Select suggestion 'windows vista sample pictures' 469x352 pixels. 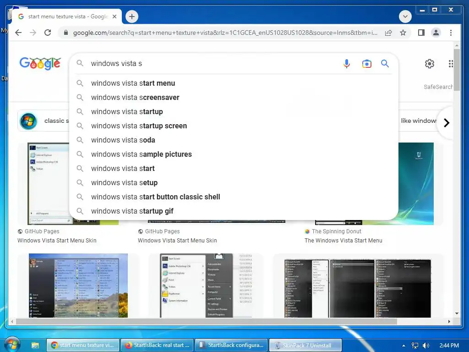point(234,154)
